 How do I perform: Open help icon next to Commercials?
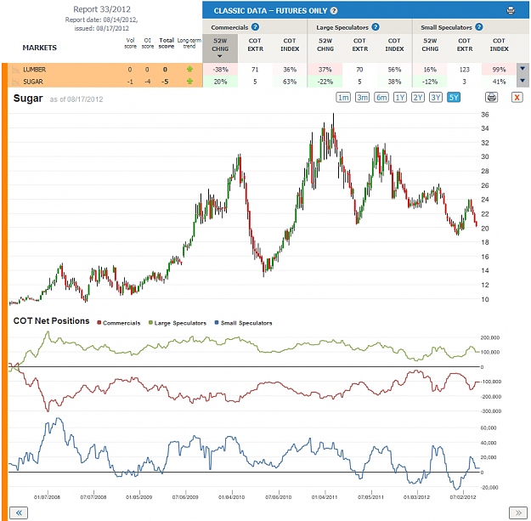(256, 27)
